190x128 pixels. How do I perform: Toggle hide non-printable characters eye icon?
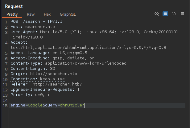point(157,14)
